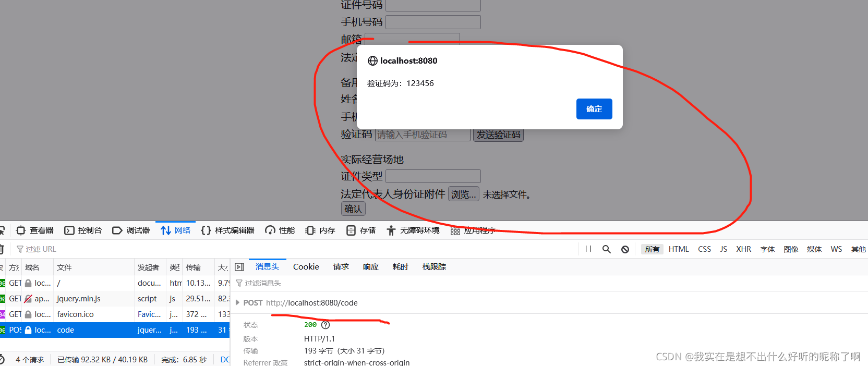
Task: Click the 传输 column header
Action: (198, 267)
